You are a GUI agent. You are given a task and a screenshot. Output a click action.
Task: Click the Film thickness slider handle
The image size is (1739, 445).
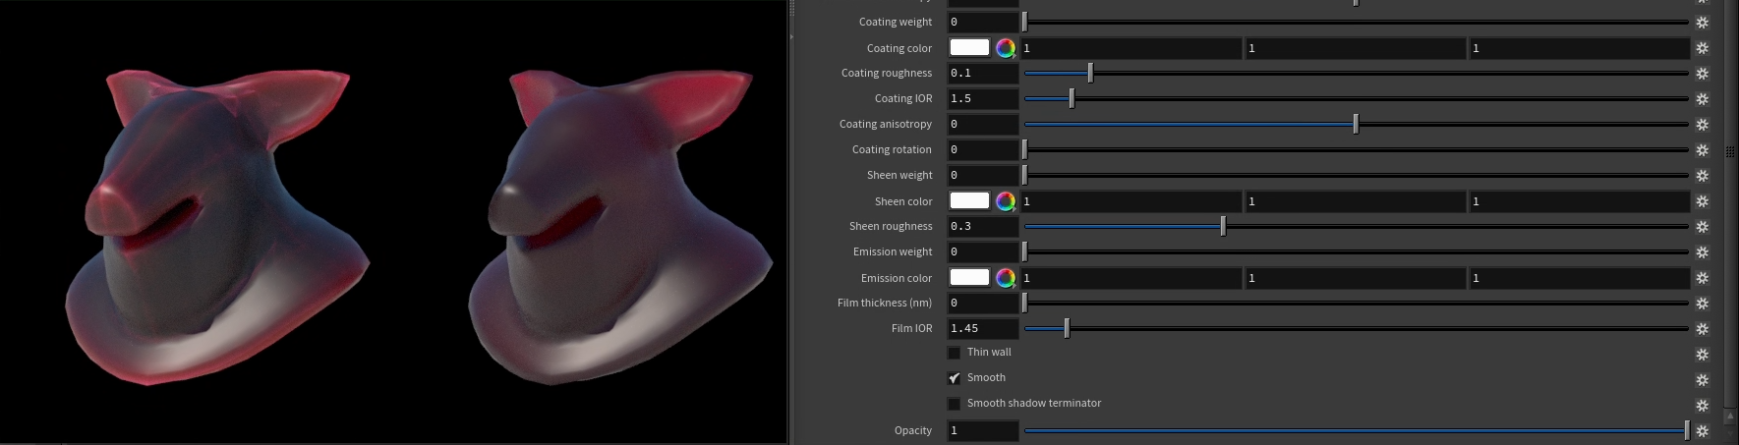click(1024, 303)
